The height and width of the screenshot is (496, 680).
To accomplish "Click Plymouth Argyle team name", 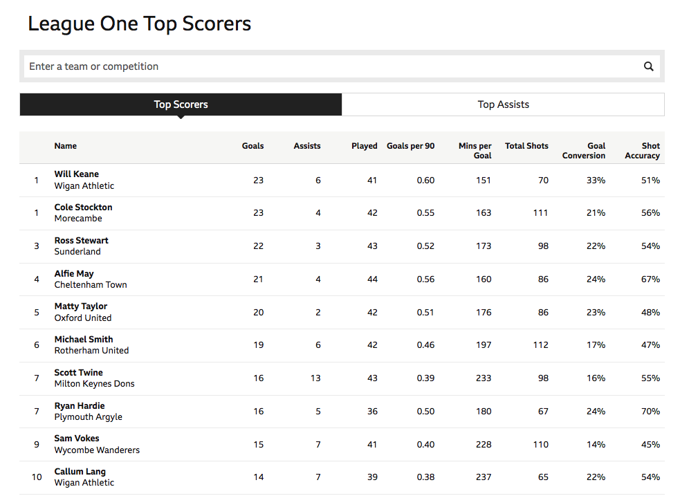I will pyautogui.click(x=88, y=417).
